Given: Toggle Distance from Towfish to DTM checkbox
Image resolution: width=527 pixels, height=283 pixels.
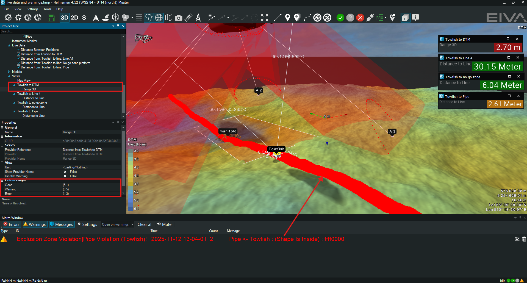Looking at the screenshot, I should [x=19, y=54].
